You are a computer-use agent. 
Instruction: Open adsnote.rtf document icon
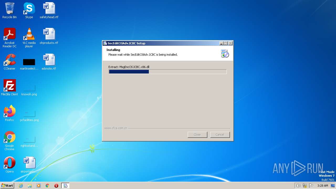(x=49, y=62)
